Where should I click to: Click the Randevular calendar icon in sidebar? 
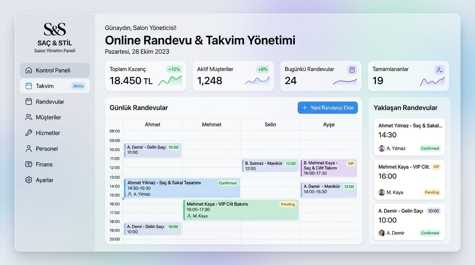[29, 101]
